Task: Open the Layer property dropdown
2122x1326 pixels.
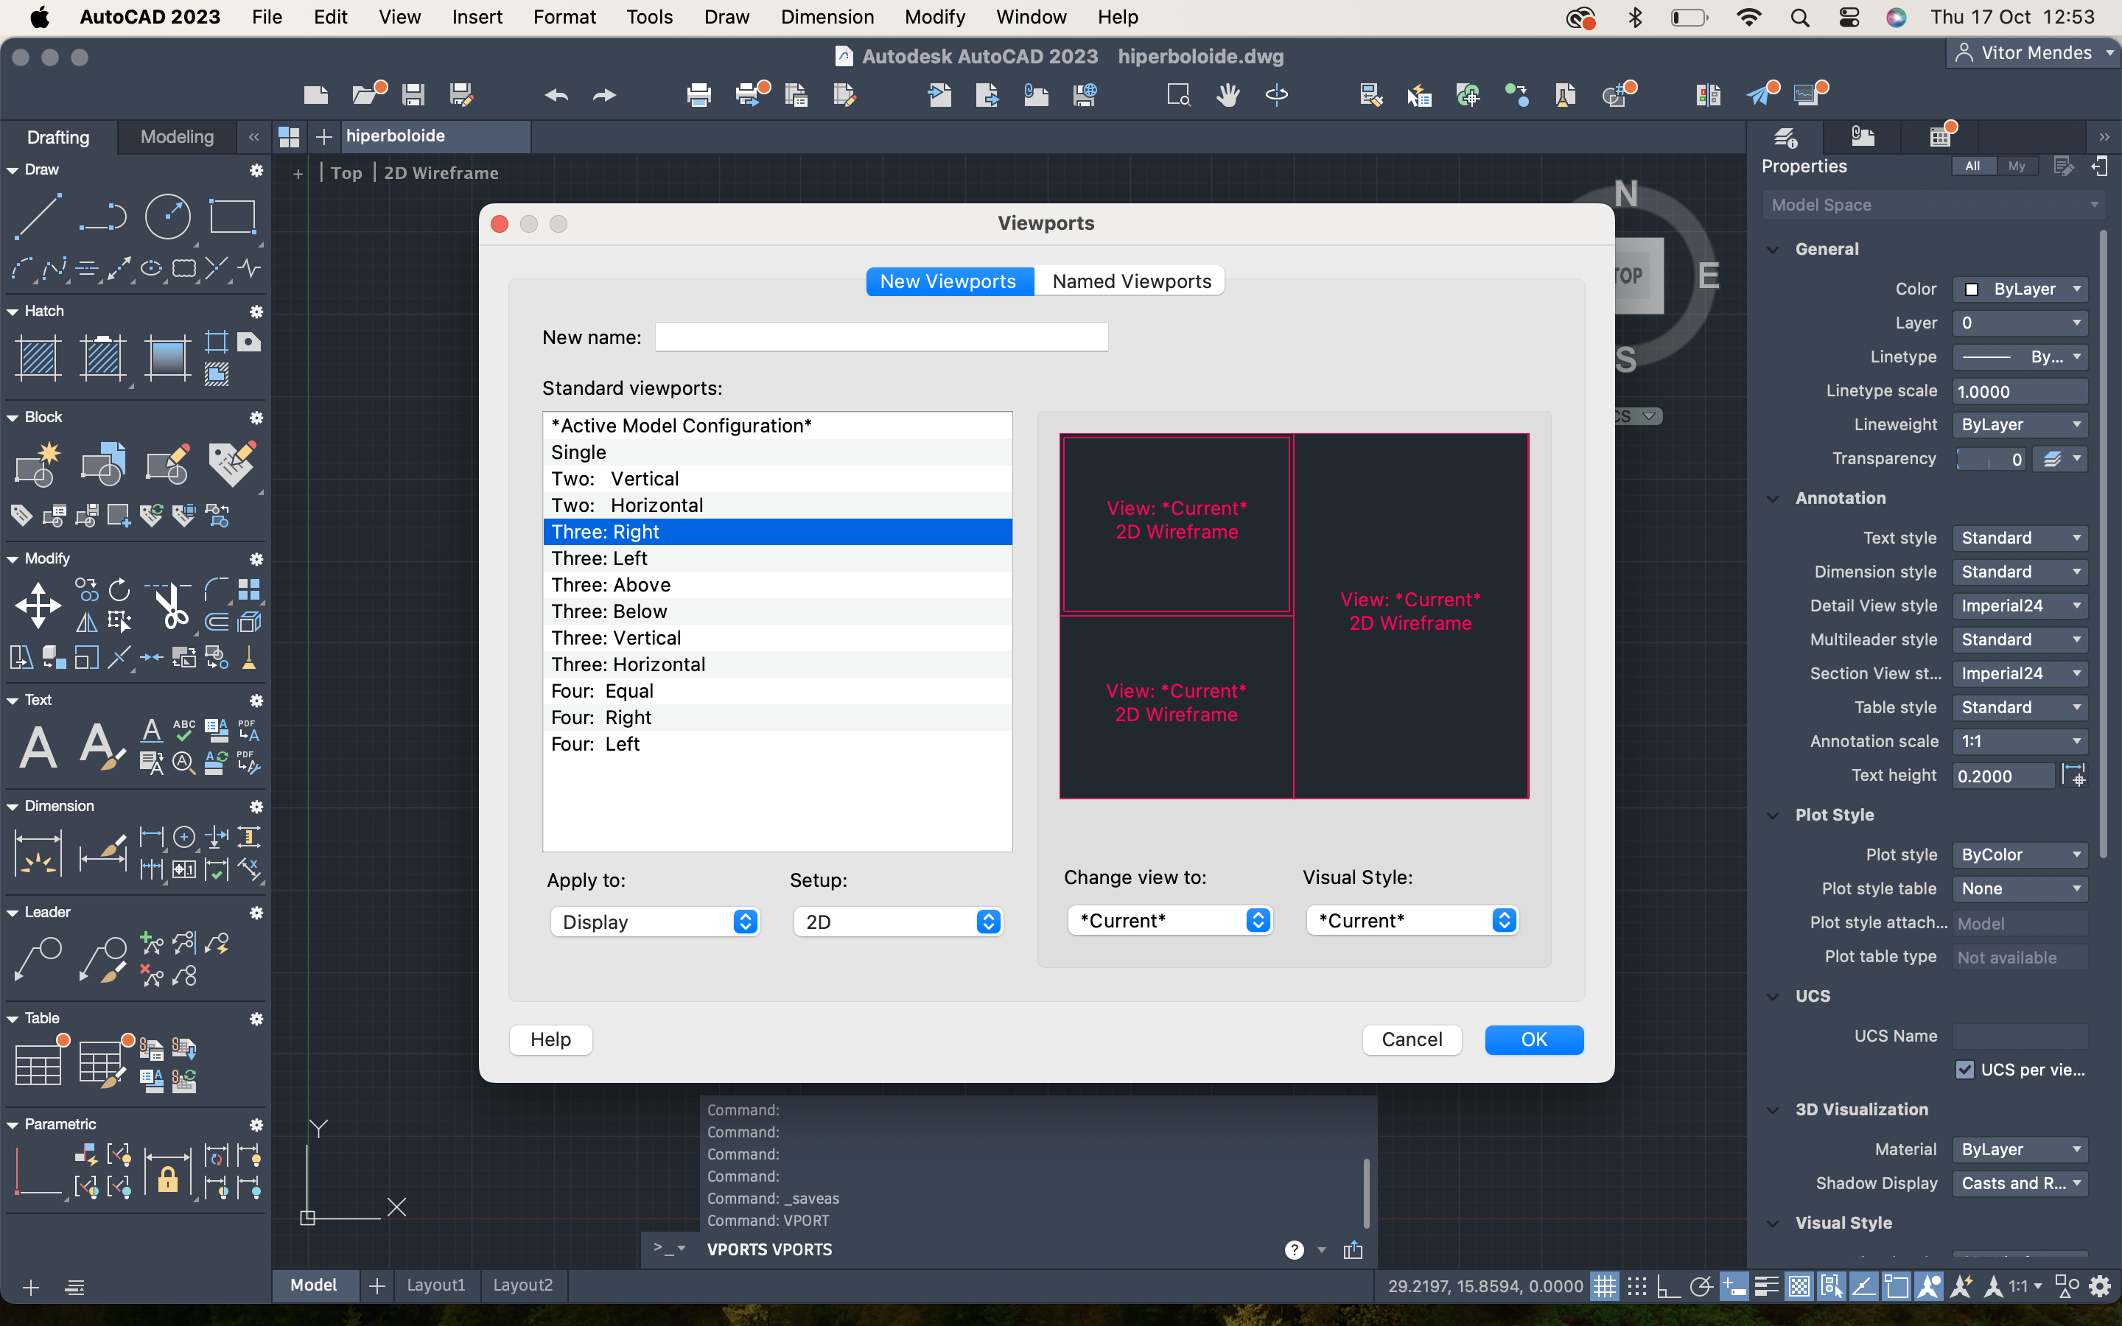Action: (x=2020, y=323)
